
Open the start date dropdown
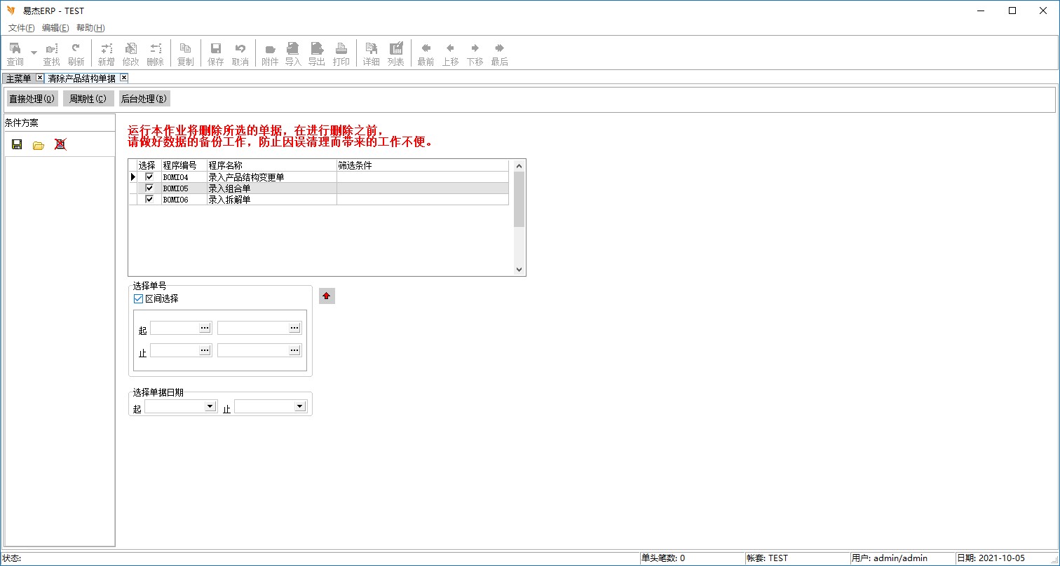209,406
